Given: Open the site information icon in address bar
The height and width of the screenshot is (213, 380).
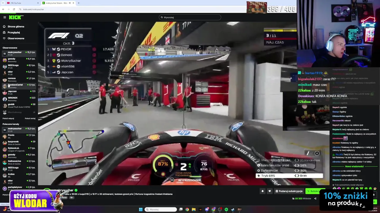Looking at the screenshot, I should click(x=21, y=9).
